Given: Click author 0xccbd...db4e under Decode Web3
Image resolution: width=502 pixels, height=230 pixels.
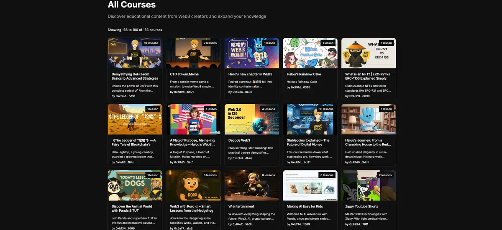Looking at the screenshot, I should [241, 158].
